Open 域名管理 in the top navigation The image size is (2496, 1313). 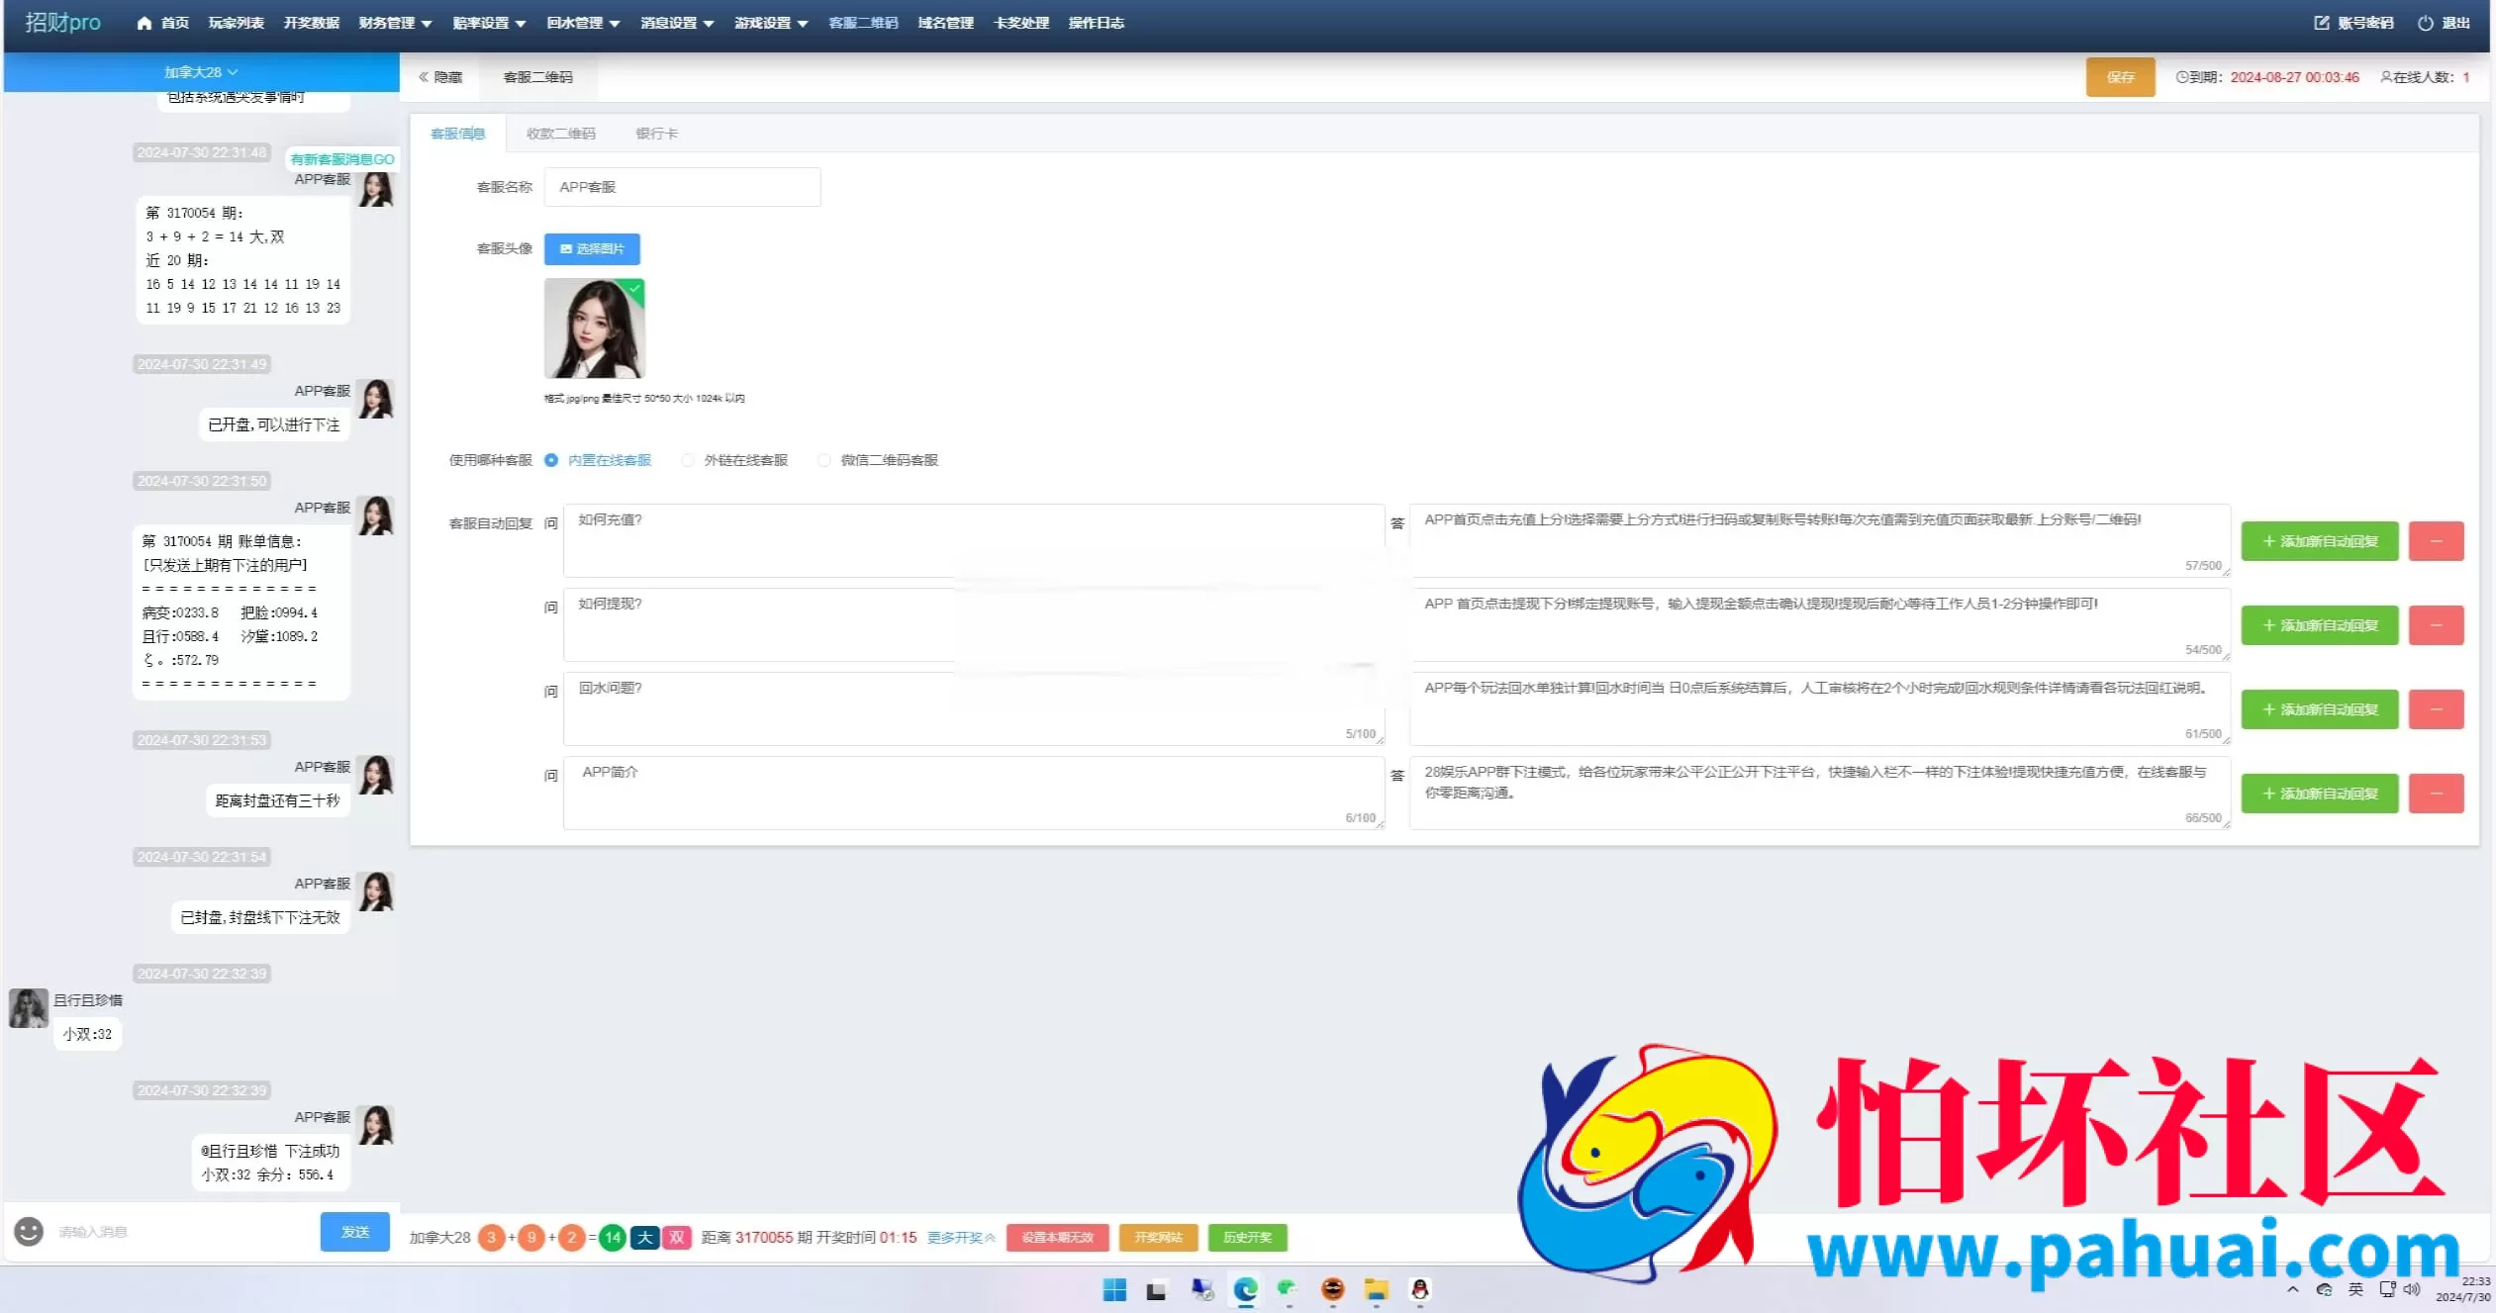point(946,23)
